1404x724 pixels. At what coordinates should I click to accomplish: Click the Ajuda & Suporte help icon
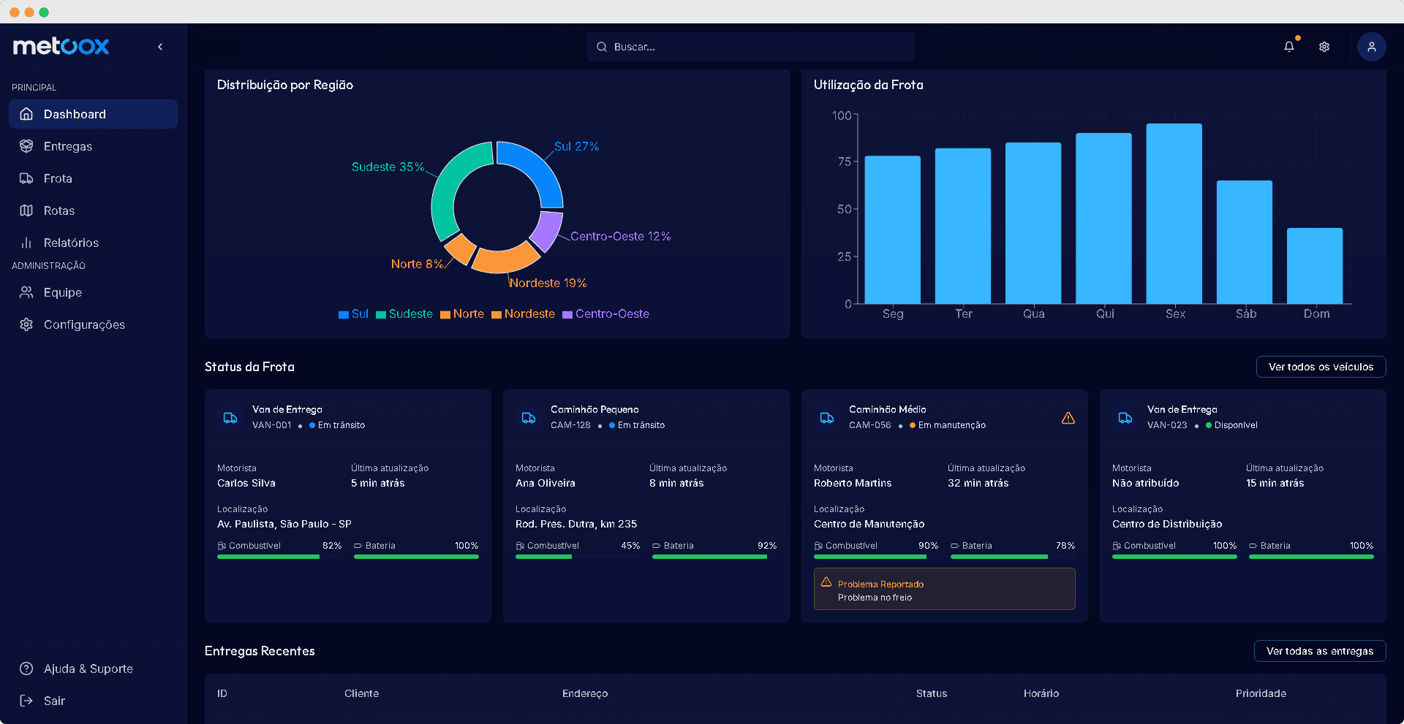(26, 668)
